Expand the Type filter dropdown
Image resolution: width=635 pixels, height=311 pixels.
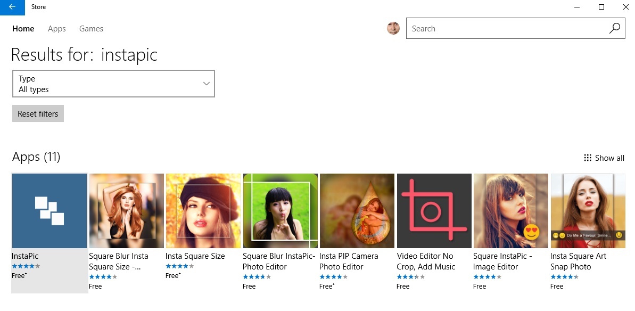pyautogui.click(x=113, y=84)
